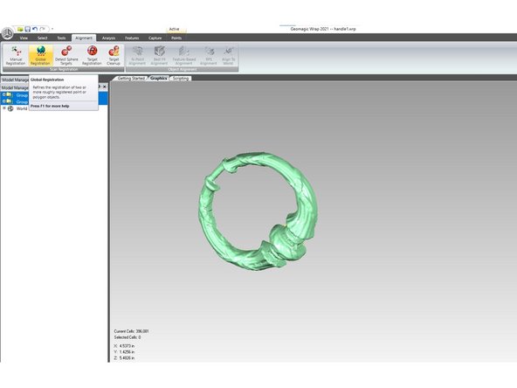517x388 pixels.
Task: Select the Model Manager panel tab
Action: (x=15, y=80)
